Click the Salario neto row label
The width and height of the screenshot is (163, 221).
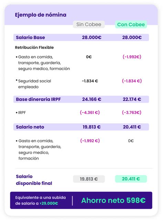30,127
